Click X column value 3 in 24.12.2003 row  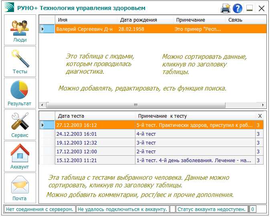259,134
